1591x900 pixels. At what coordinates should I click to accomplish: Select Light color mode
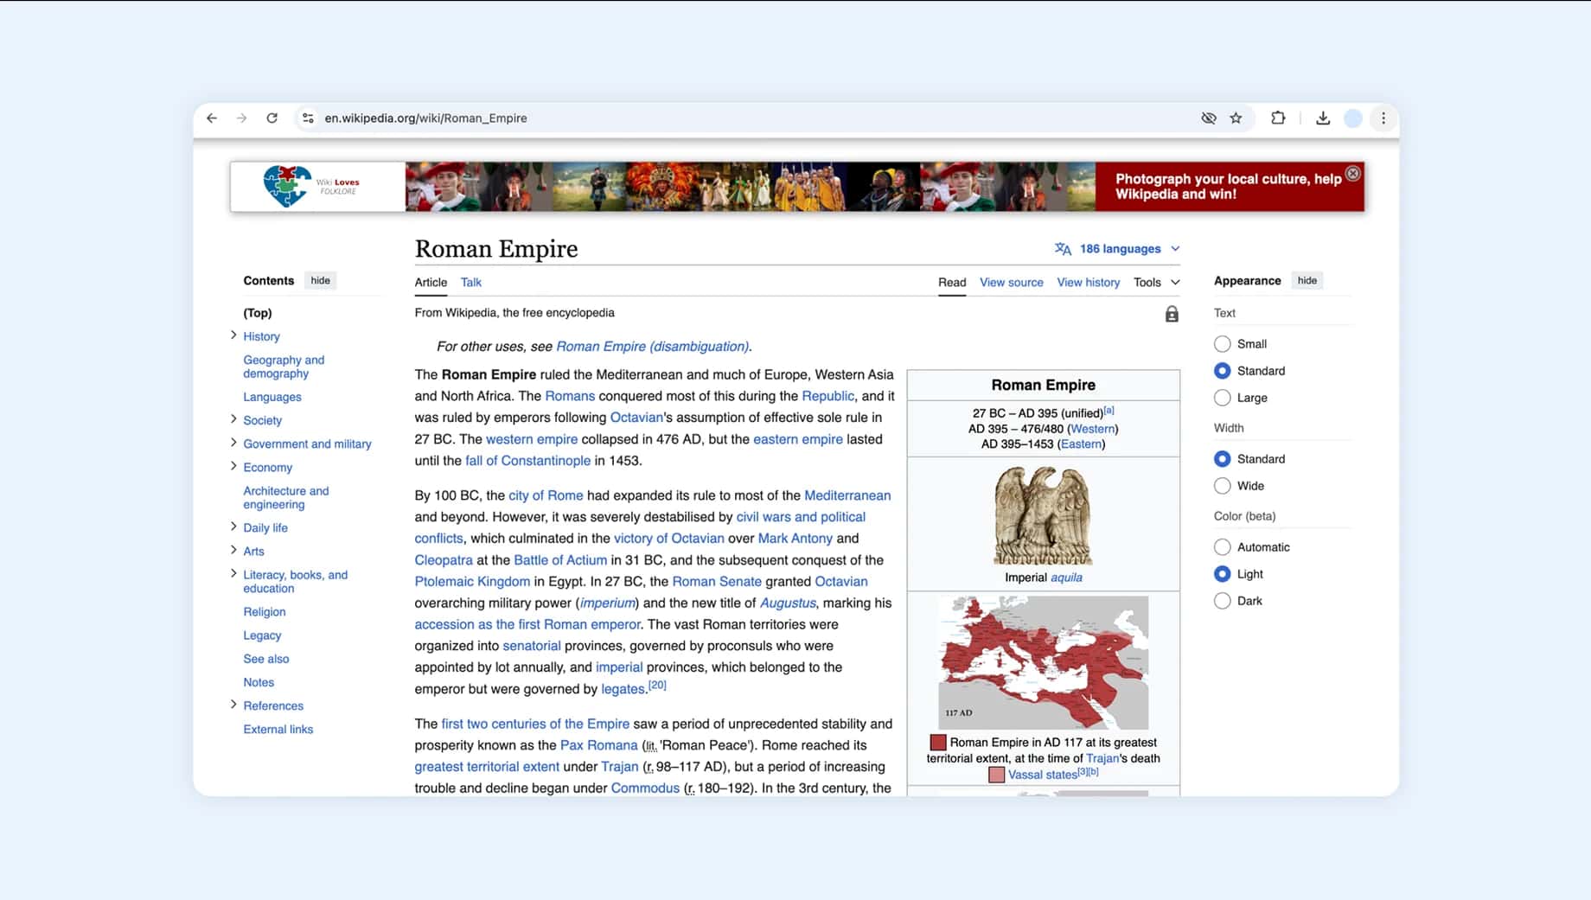click(x=1222, y=574)
